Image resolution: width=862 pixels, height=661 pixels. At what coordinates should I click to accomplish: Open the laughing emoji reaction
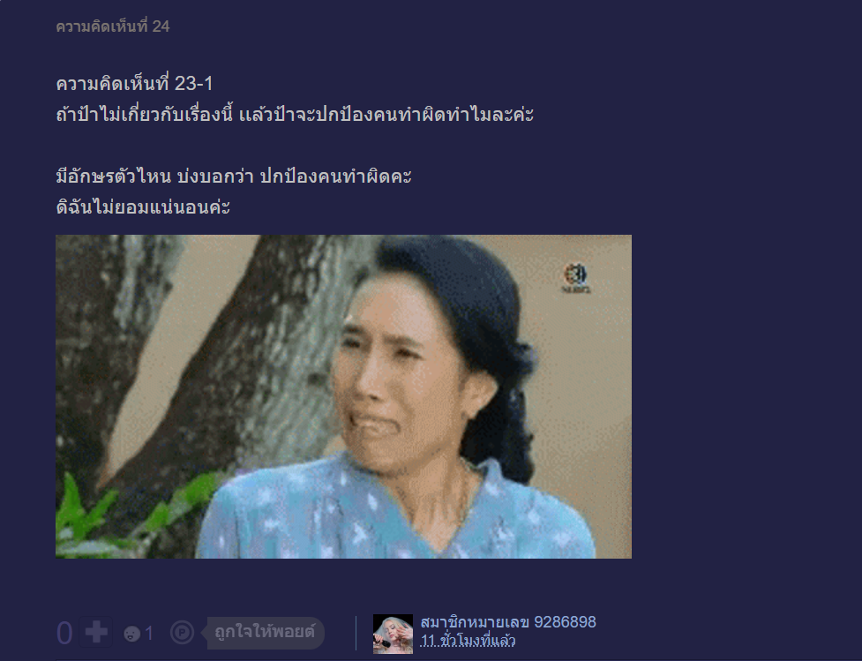point(131,634)
